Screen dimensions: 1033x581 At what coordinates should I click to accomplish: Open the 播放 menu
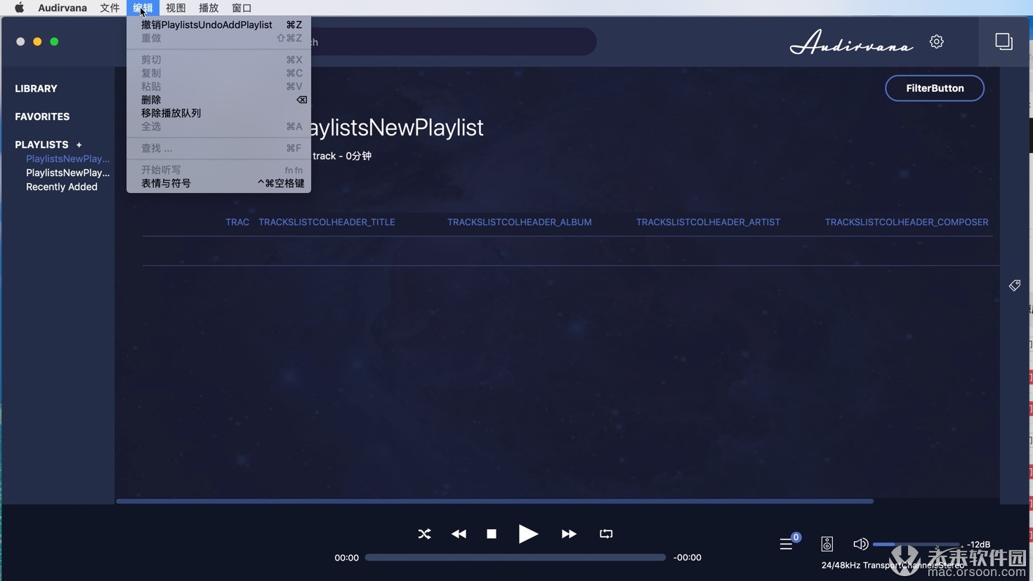209,8
